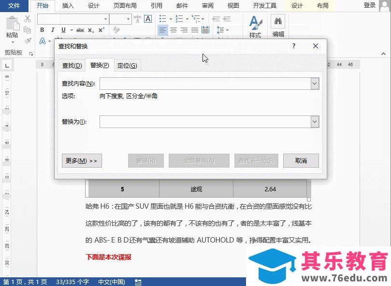This screenshot has width=391, height=286.
Task: Open the clipboard pane launcher
Action: (x=31, y=54)
